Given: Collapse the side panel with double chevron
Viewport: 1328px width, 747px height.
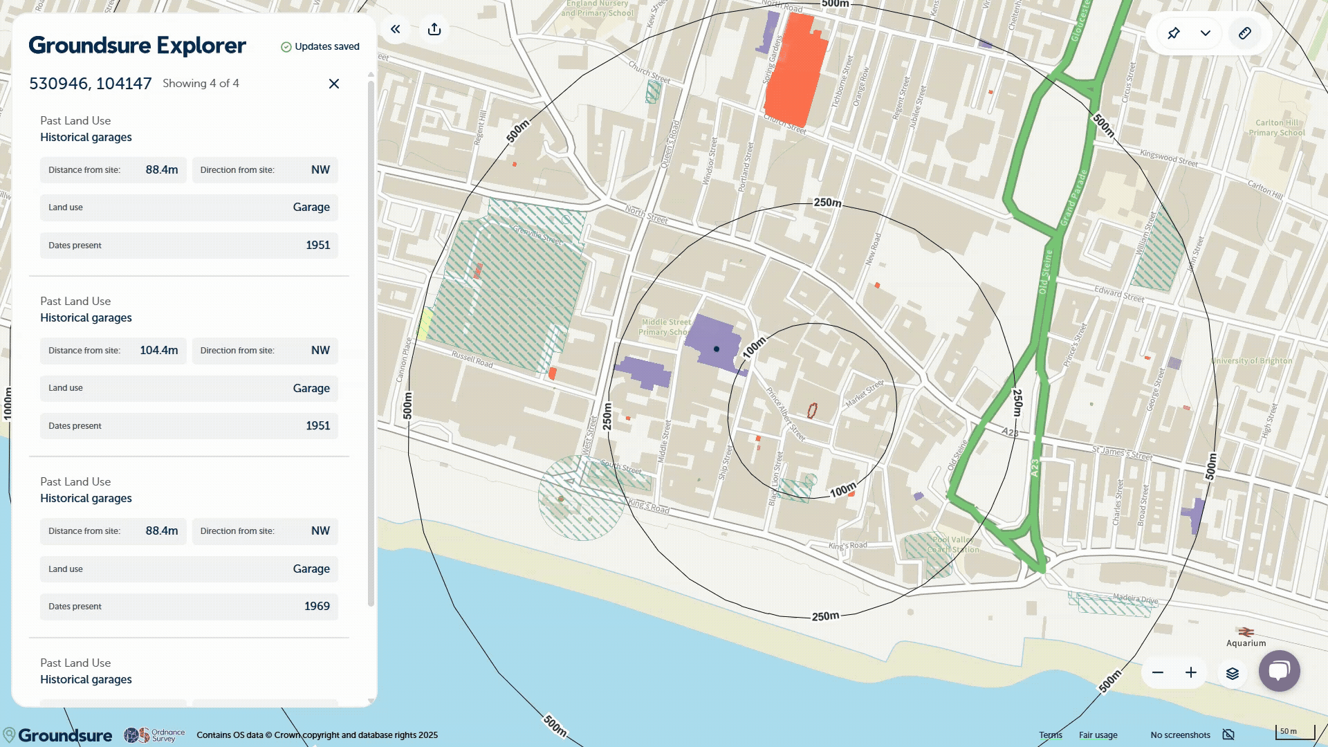Looking at the screenshot, I should point(396,29).
